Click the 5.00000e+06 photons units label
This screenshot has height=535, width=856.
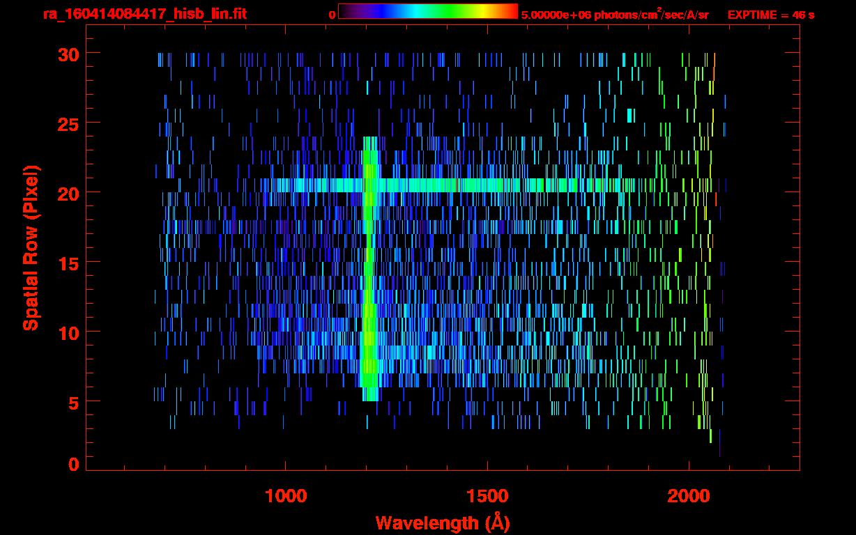pyautogui.click(x=615, y=15)
